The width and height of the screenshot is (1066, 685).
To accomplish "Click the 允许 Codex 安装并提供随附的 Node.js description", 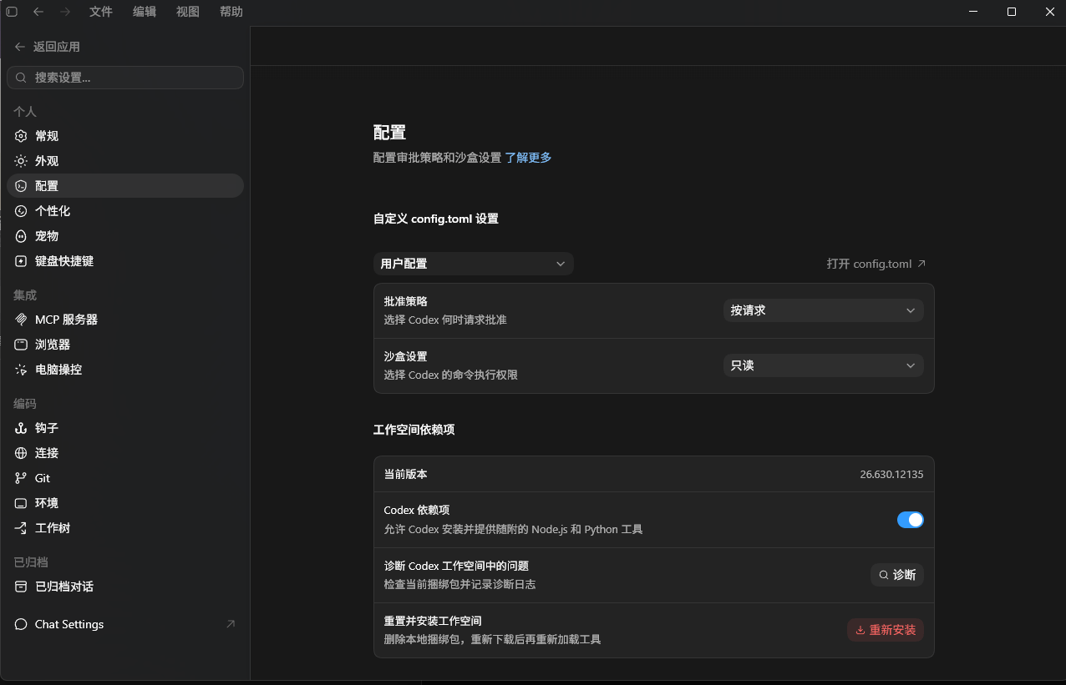I will point(513,530).
